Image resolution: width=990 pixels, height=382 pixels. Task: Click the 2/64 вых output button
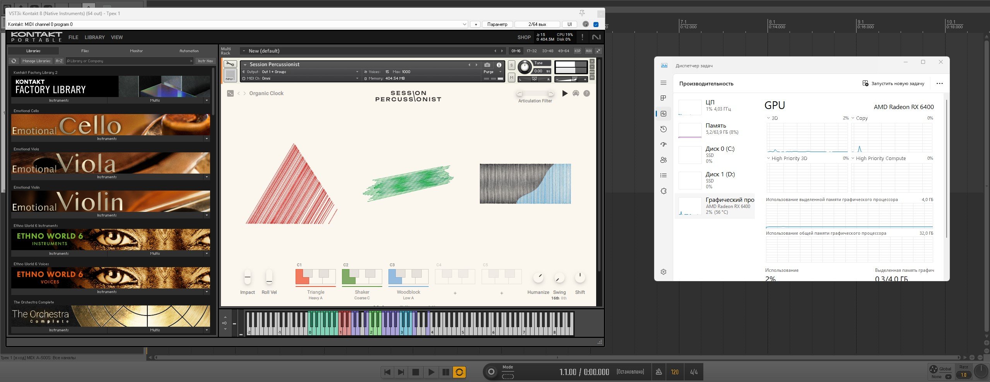click(537, 24)
